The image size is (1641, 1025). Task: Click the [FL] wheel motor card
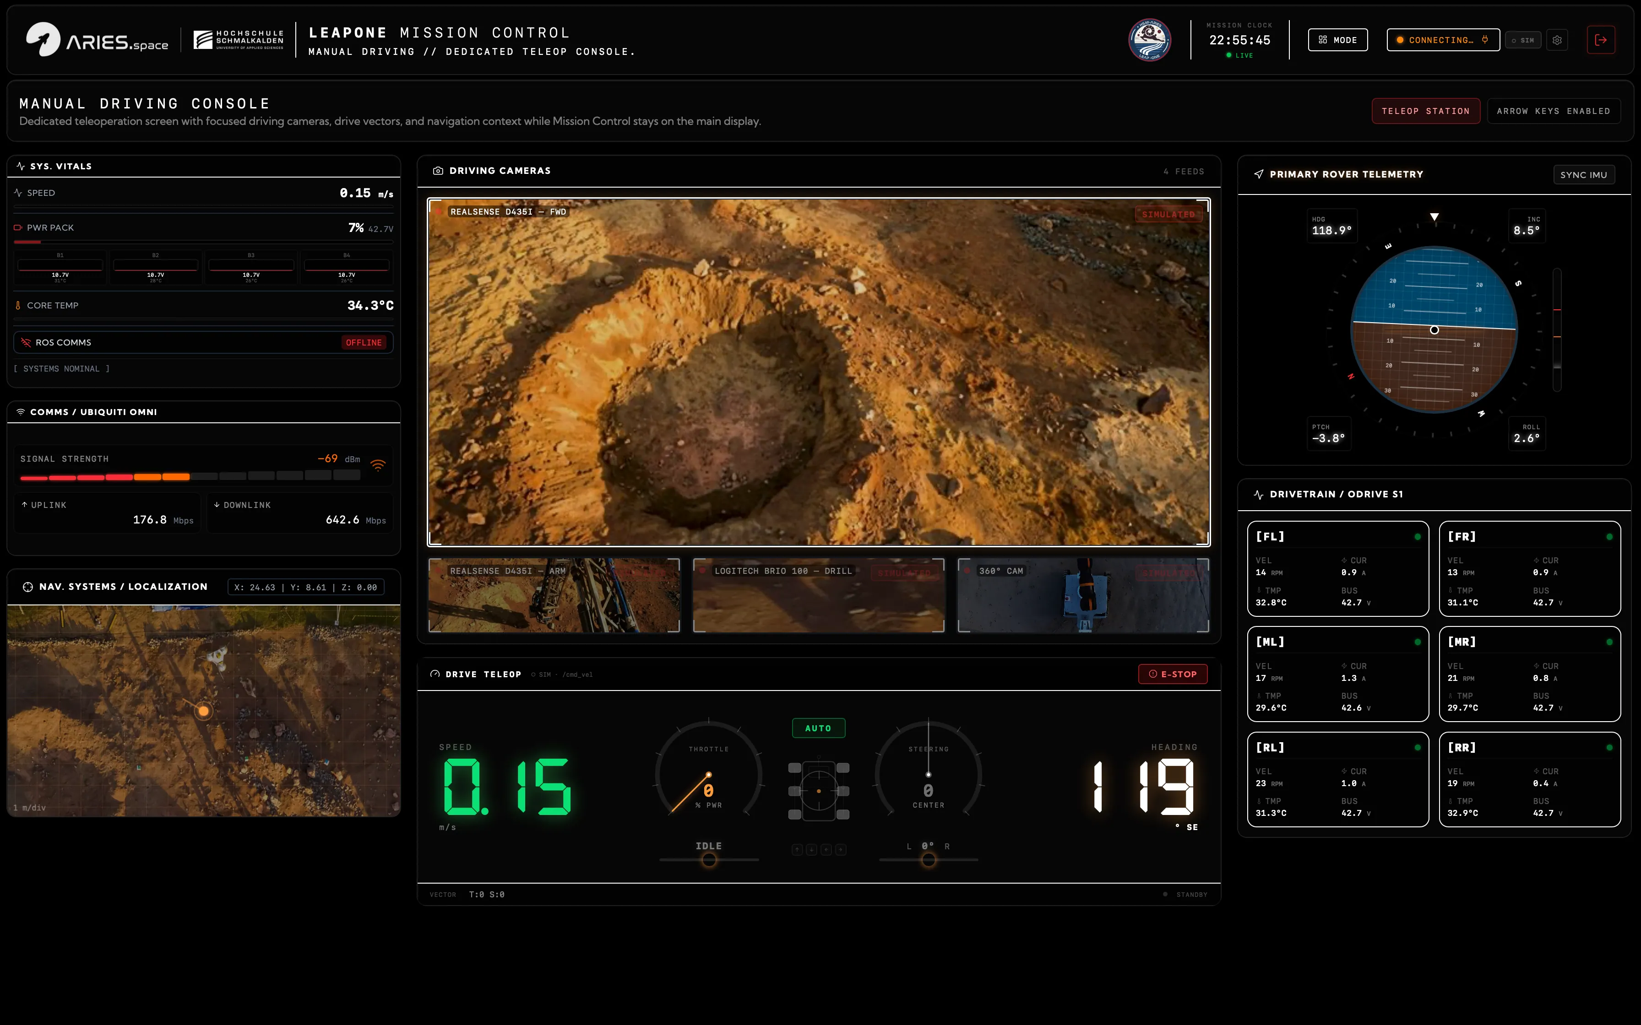pos(1338,569)
